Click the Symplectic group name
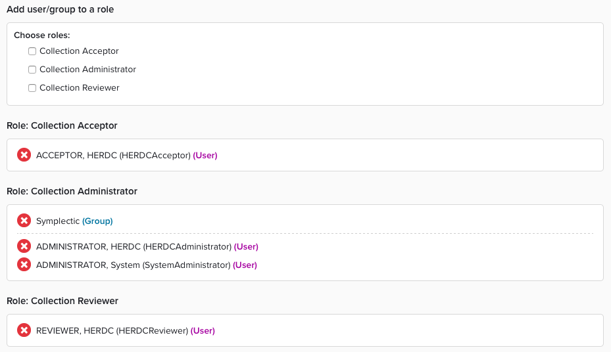The image size is (611, 352). click(x=58, y=221)
